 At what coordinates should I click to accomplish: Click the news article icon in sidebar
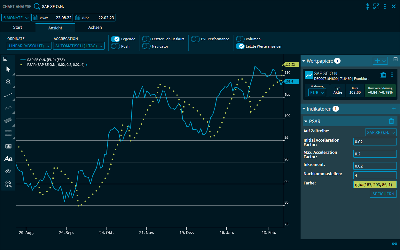8,146
